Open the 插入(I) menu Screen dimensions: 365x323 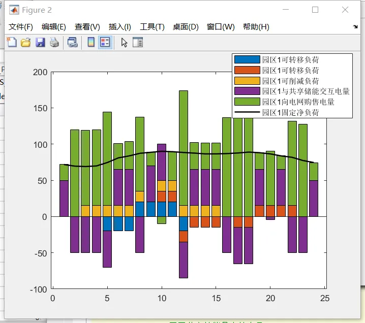(119, 27)
